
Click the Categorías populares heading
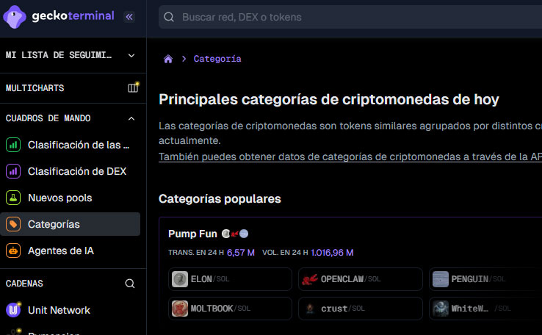pyautogui.click(x=220, y=199)
